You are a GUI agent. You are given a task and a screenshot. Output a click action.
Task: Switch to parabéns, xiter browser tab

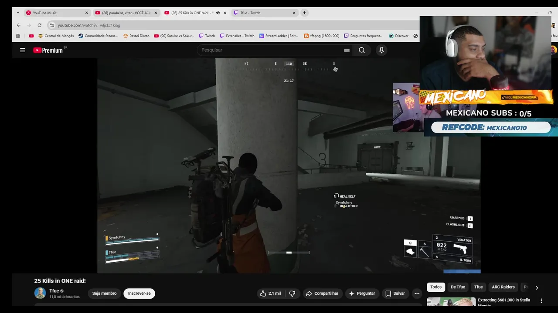[x=126, y=13]
